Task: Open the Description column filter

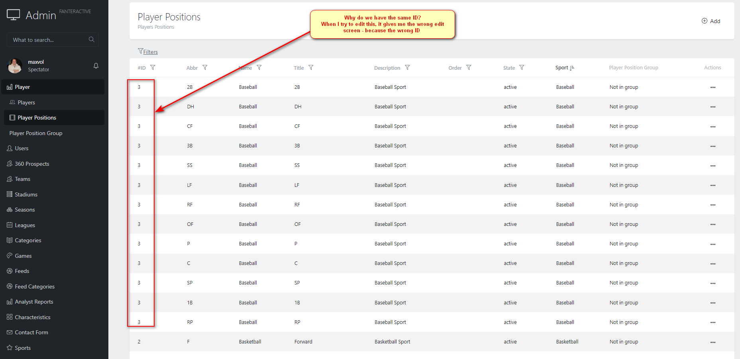Action: pos(407,67)
